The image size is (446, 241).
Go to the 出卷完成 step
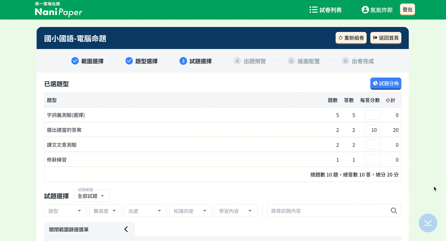tap(363, 61)
